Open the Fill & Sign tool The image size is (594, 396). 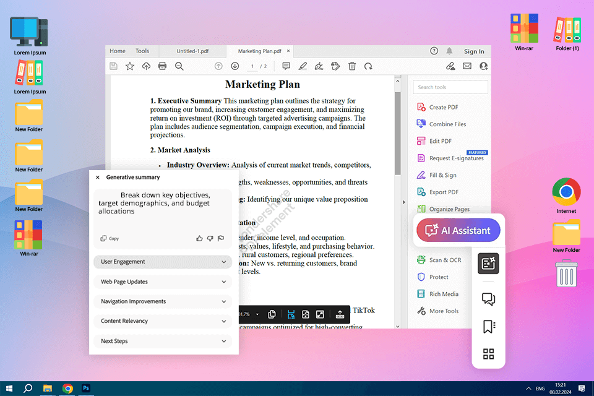pos(436,175)
